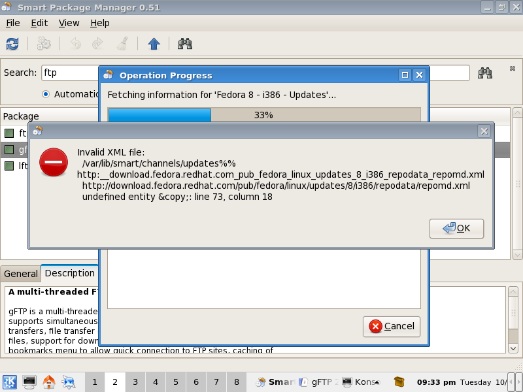Click the Update Channels refresh icon

click(x=12, y=44)
